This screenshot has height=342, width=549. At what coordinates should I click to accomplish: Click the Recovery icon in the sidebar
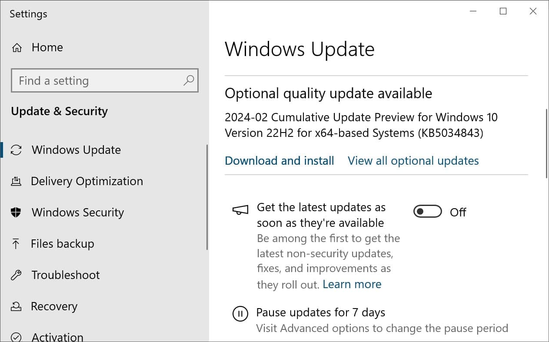click(x=17, y=306)
